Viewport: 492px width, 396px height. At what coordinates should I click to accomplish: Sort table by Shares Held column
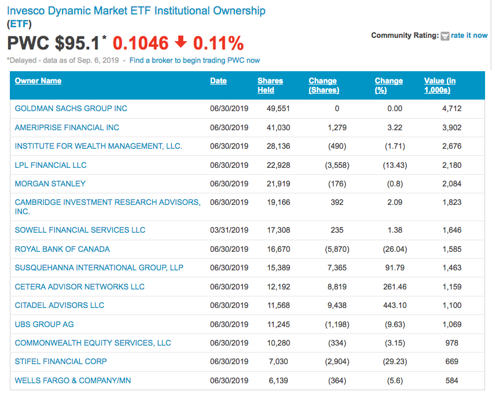tap(270, 85)
